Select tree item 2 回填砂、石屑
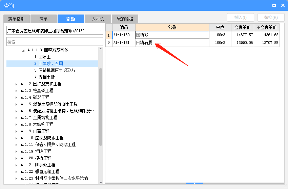This screenshot has height=189, width=288. coord(49,64)
